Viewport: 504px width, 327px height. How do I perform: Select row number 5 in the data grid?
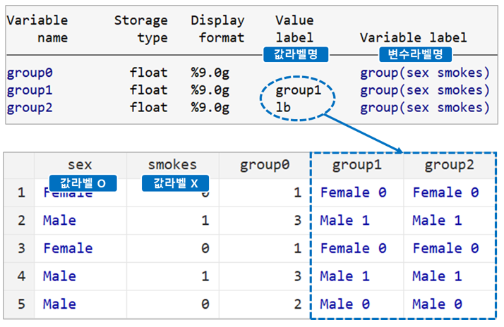(x=21, y=304)
